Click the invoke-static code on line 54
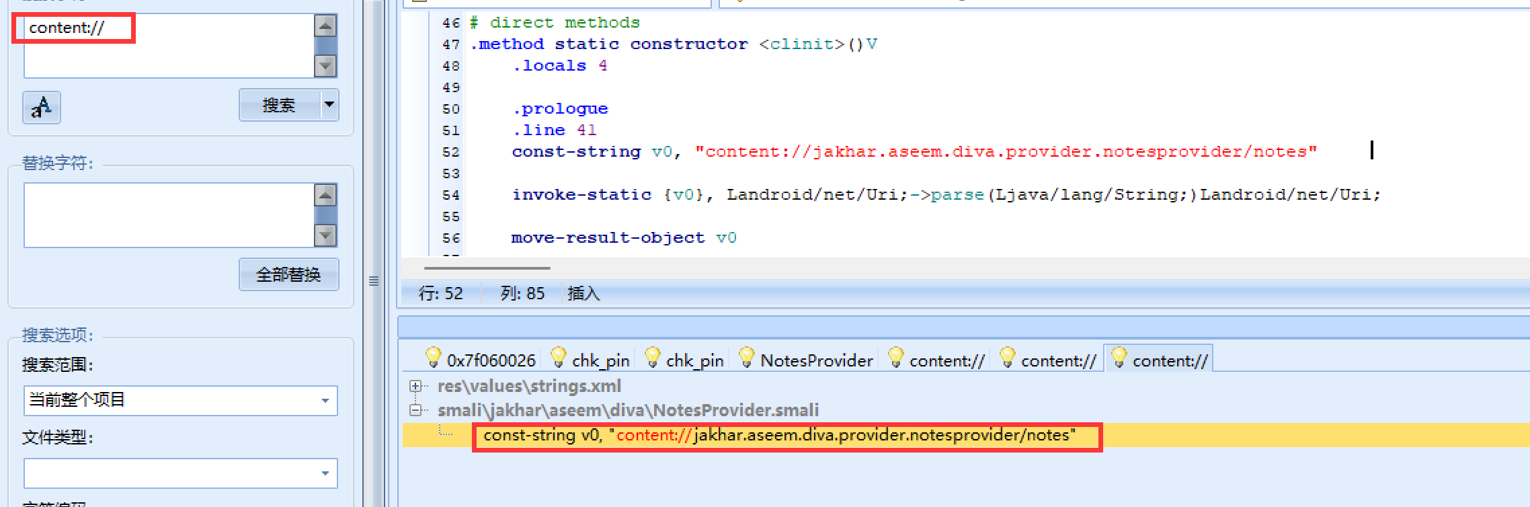1530x507 pixels. pyautogui.click(x=946, y=195)
